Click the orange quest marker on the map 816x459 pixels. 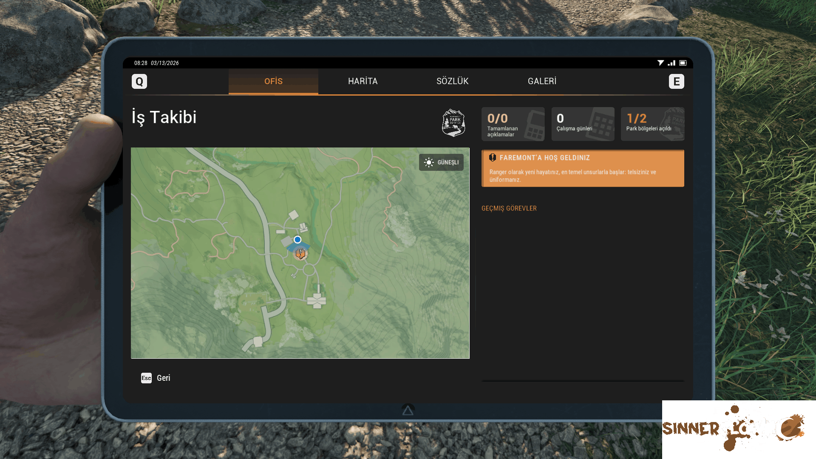pyautogui.click(x=300, y=254)
